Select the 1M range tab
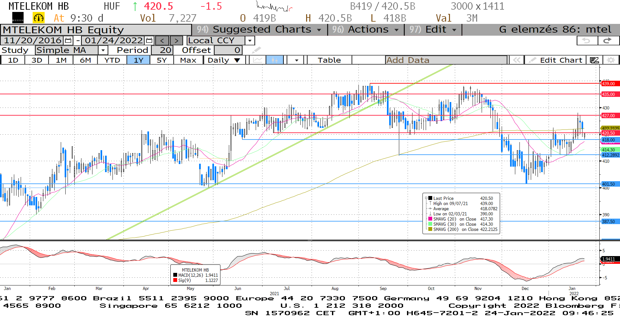 click(61, 60)
